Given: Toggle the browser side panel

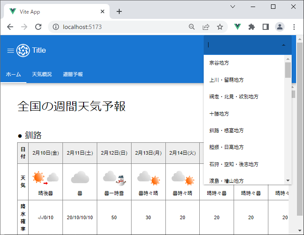Looking at the screenshot, I should [x=266, y=27].
